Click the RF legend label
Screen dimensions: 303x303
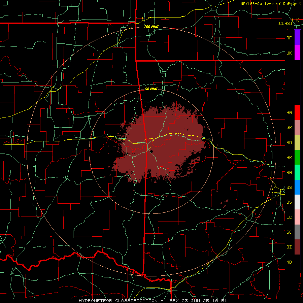[x=289, y=38]
